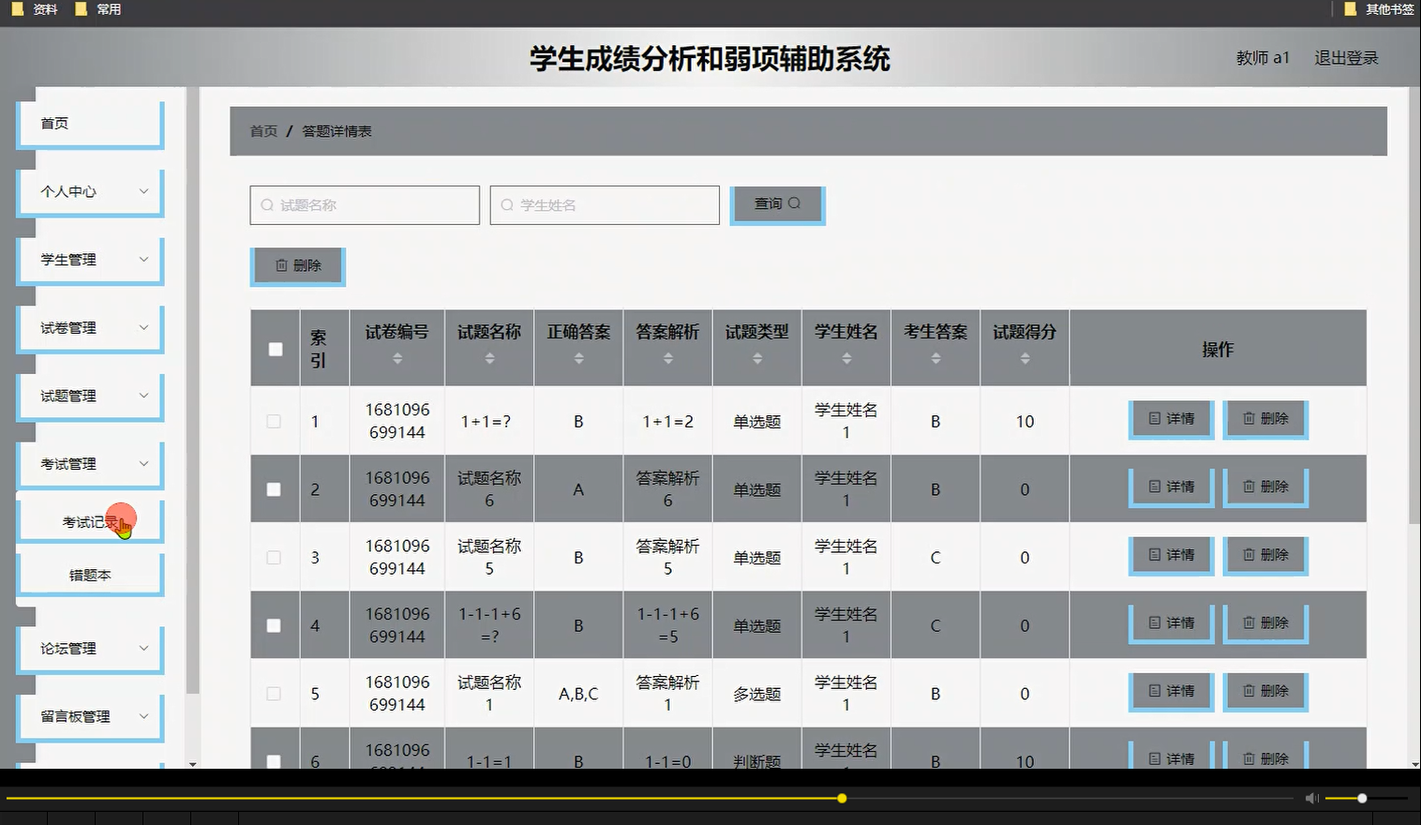Click the 查询 search button
Viewport: 1421px width, 825px height.
click(777, 204)
